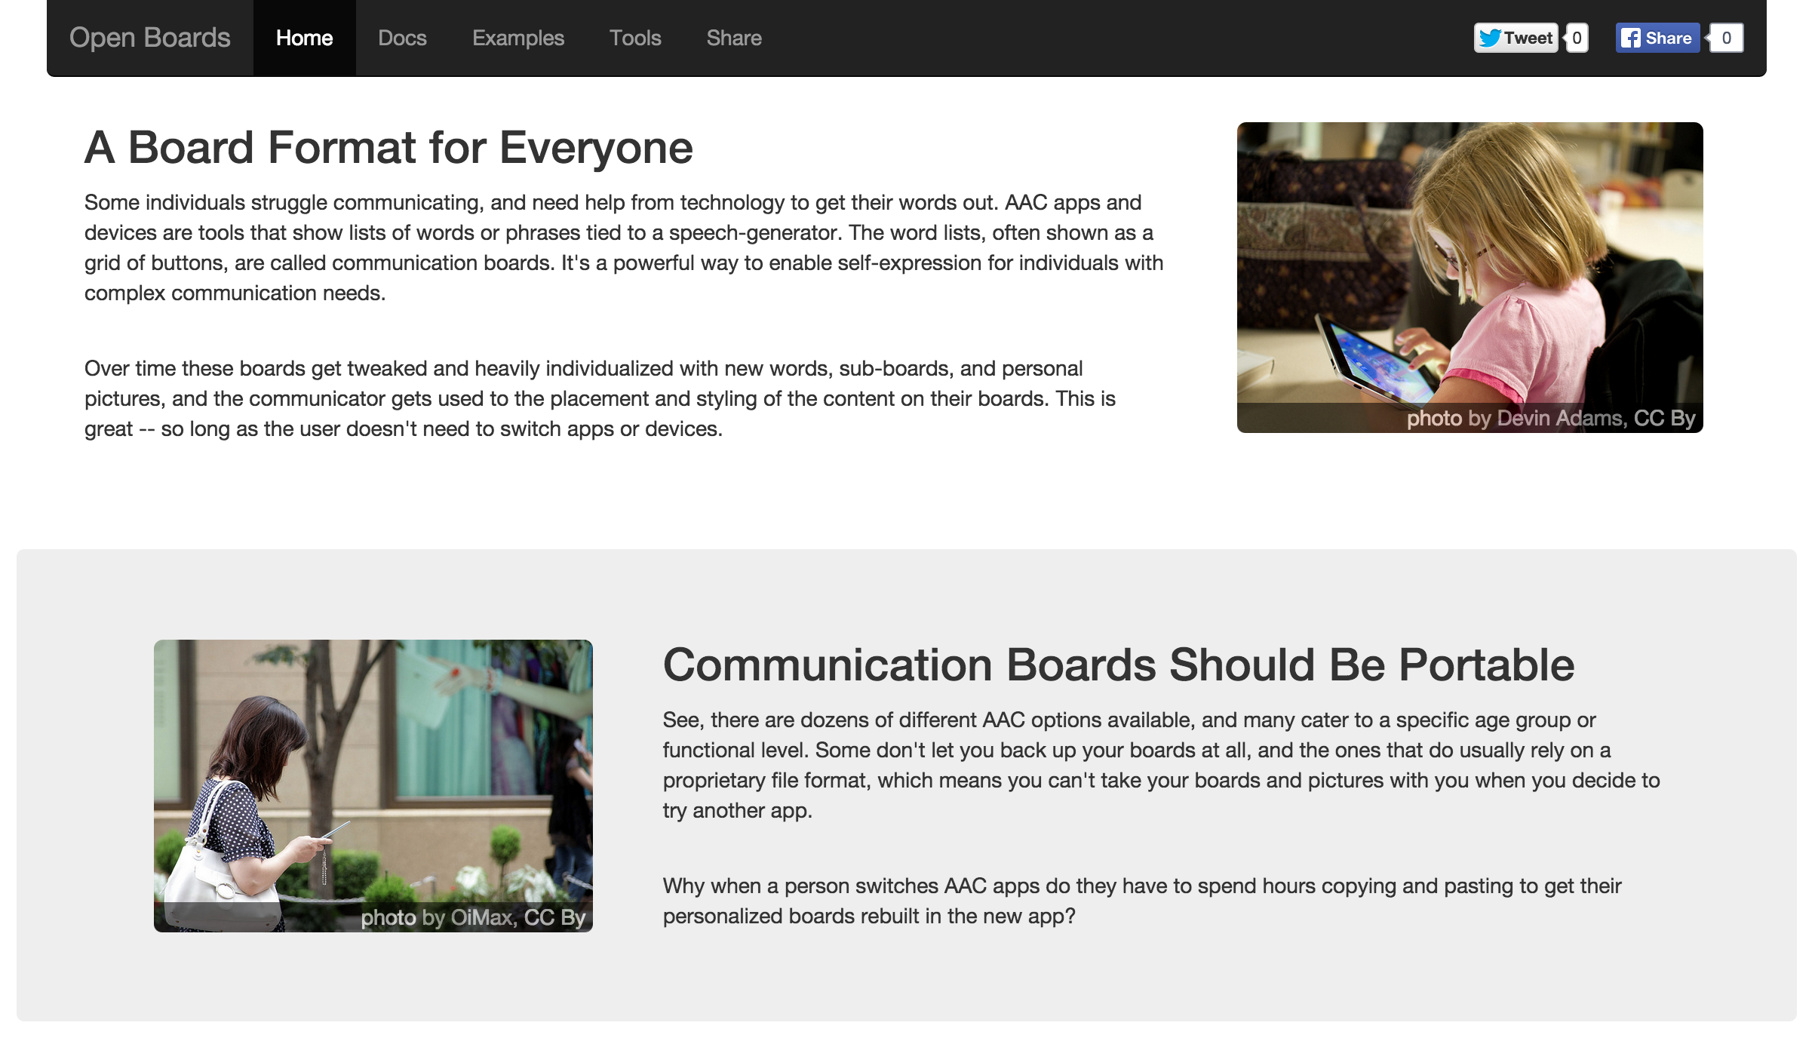
Task: Click 'Communication Boards Should Be Portable' heading
Action: click(x=1118, y=665)
